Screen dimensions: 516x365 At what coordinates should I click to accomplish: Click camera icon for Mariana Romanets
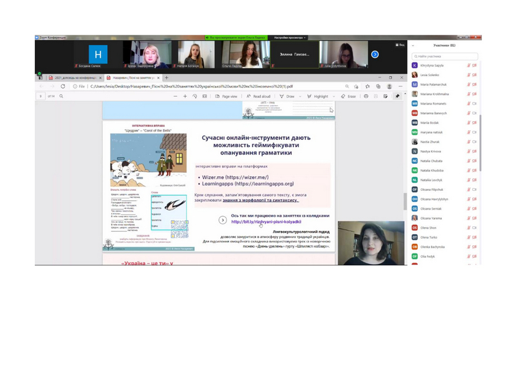click(474, 103)
